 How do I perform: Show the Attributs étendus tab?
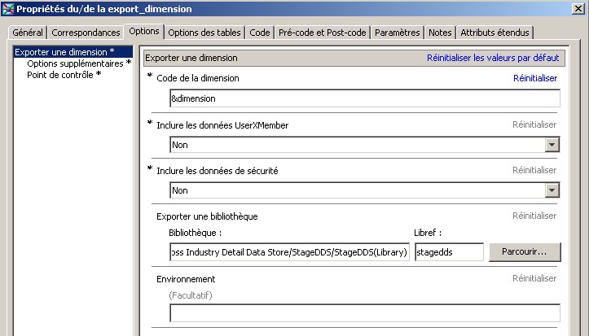point(494,33)
